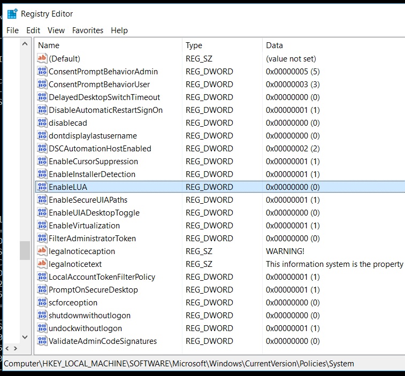Viewport: 405px width, 376px height.
Task: Click the WARNING! data of legalnoticecaption
Action: click(285, 251)
